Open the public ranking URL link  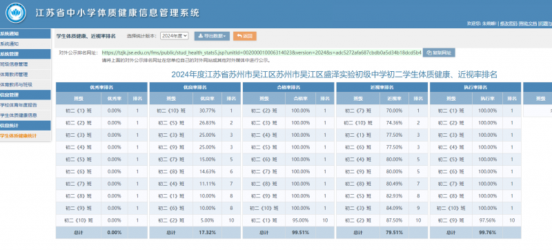pyautogui.click(x=262, y=52)
